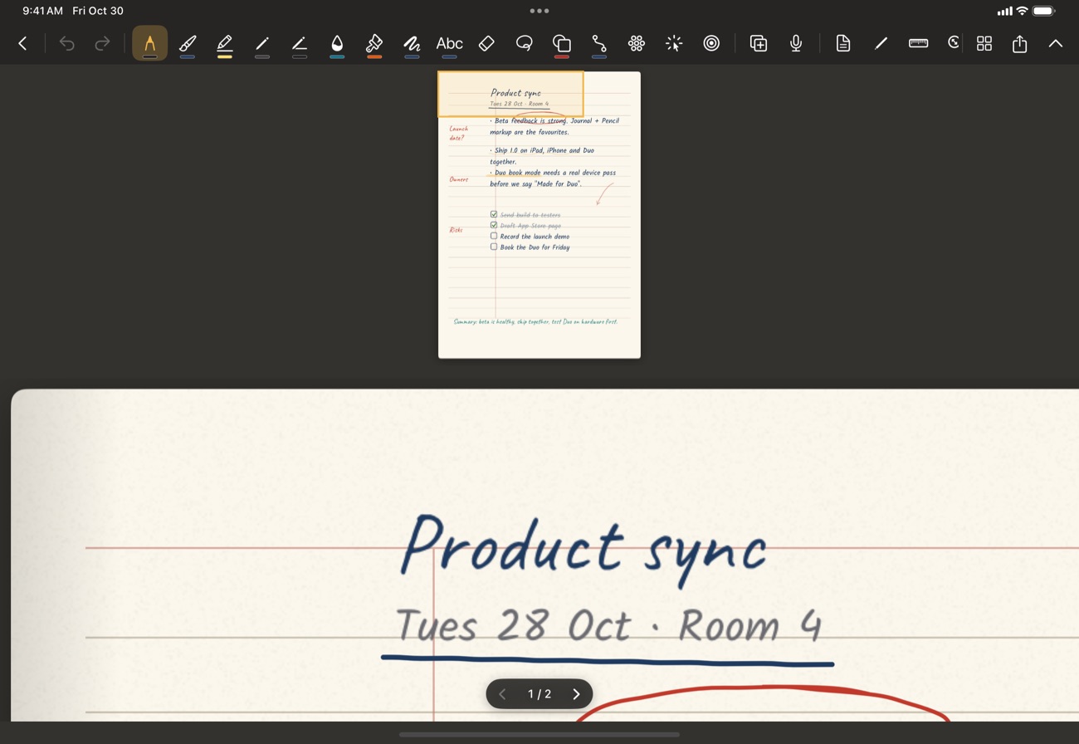Uncheck 'Send build to testers' checkbox
Image resolution: width=1079 pixels, height=744 pixels.
[494, 214]
